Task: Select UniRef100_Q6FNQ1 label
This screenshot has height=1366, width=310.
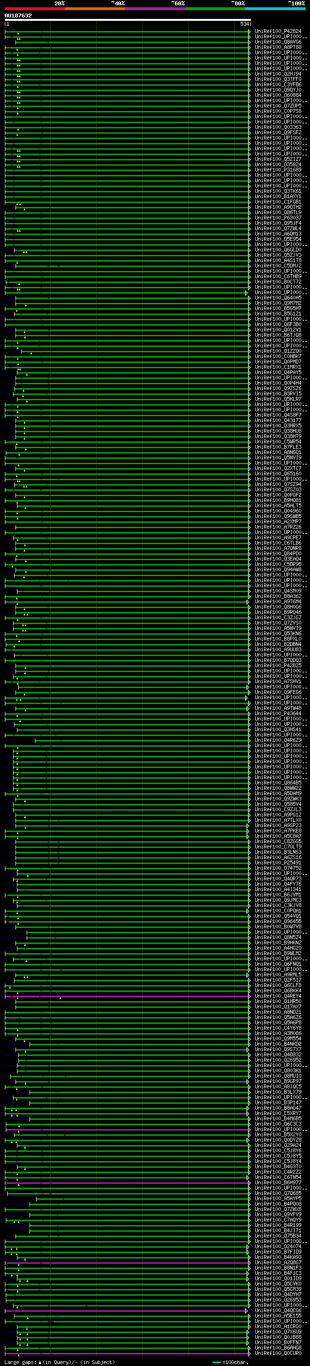Action: (x=278, y=964)
